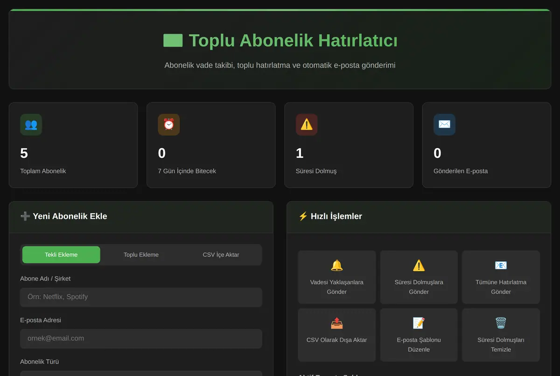Click Süresi Dolmuşlara Gönder button
Screen dimensions: 560x376
(419, 277)
